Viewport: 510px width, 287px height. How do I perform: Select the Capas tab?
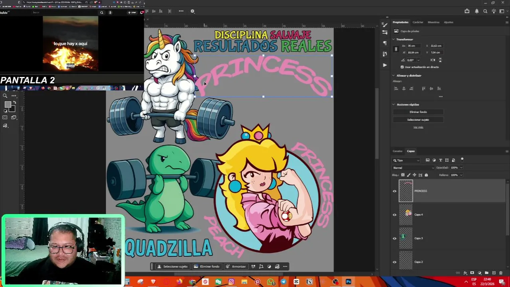(x=411, y=151)
